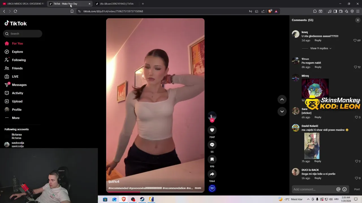Share this page from the address bar

[263, 11]
